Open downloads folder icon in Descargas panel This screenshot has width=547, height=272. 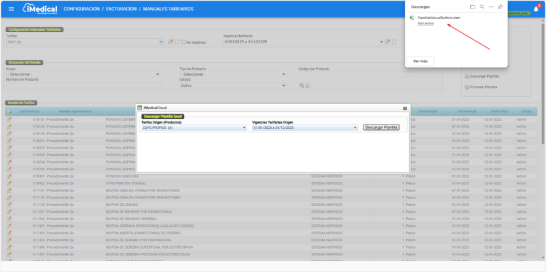coord(472,7)
